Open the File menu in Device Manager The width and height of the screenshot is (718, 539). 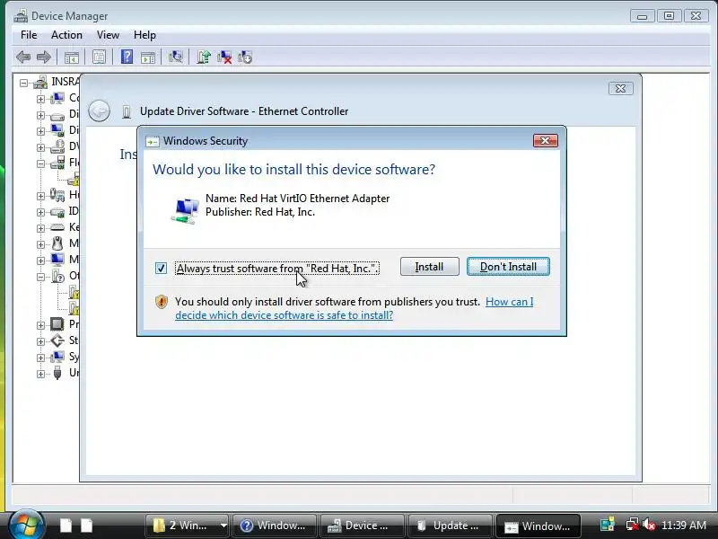29,35
